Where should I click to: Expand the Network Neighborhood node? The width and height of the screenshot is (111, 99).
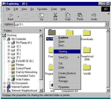[x=4, y=91]
